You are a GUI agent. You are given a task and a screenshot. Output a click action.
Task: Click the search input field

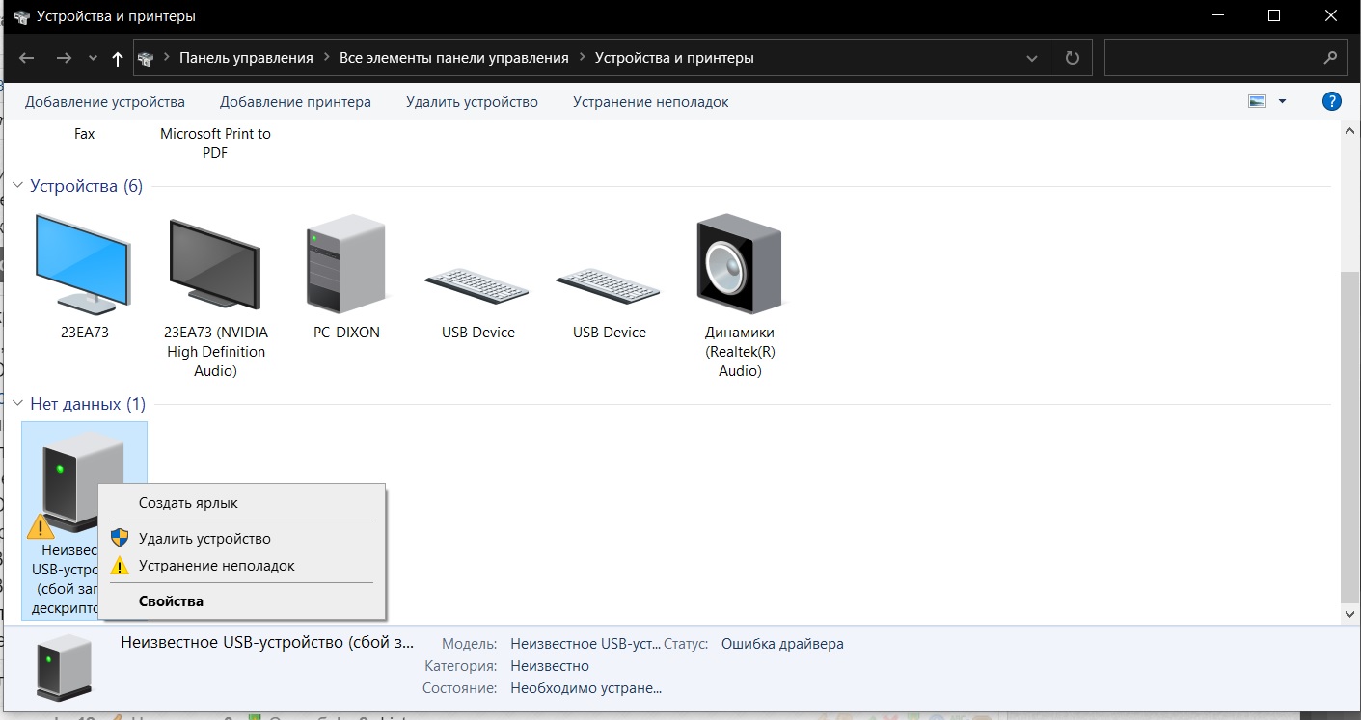coord(1213,58)
